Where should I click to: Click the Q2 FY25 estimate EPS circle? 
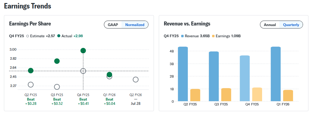click(31, 85)
